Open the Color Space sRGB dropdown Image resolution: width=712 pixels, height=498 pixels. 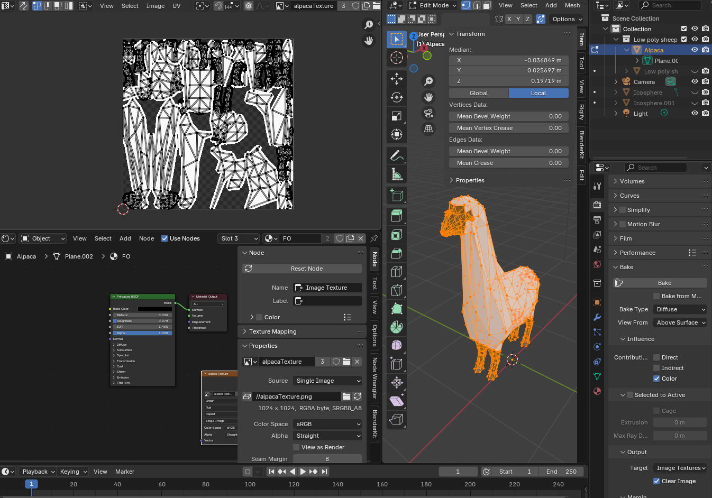point(327,424)
